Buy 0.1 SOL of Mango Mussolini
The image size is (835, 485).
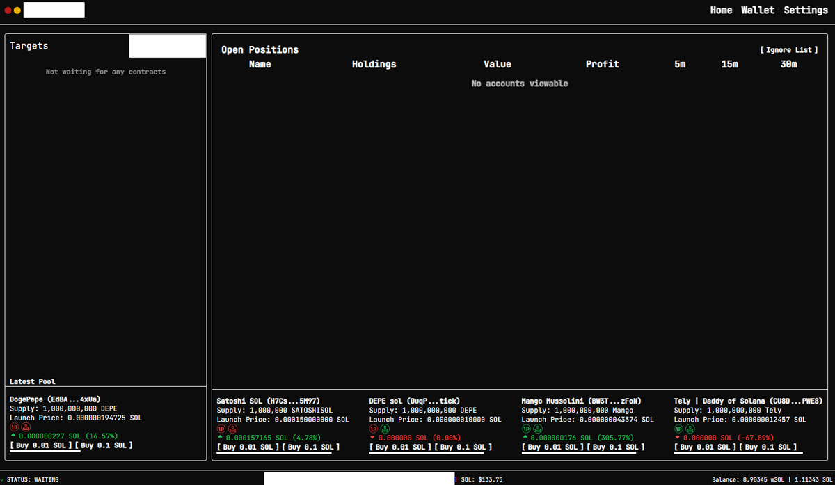click(x=615, y=447)
